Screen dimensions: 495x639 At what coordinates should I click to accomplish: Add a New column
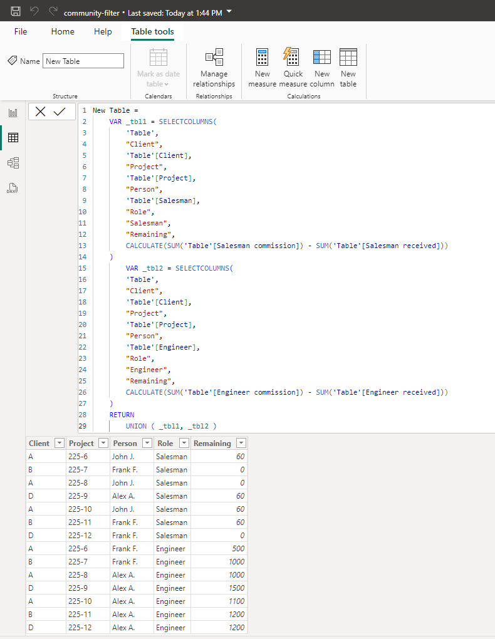tap(321, 68)
